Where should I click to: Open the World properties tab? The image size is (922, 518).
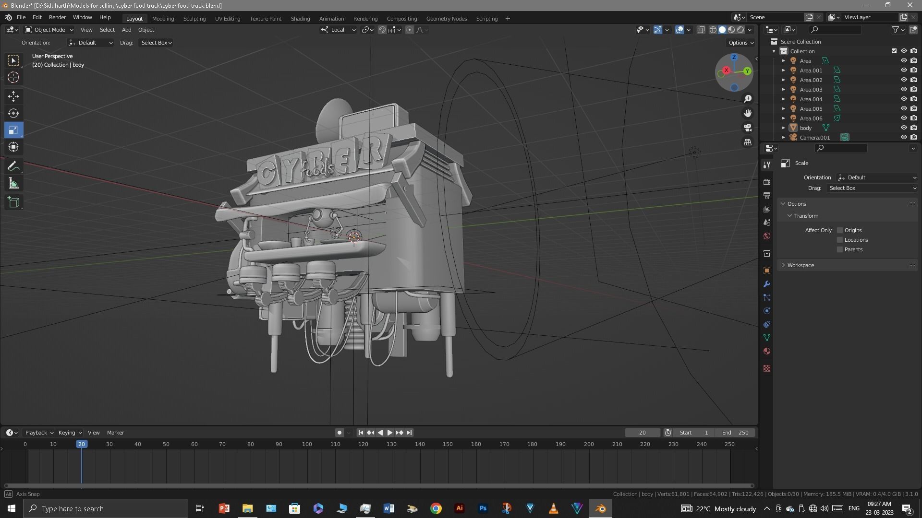(767, 236)
